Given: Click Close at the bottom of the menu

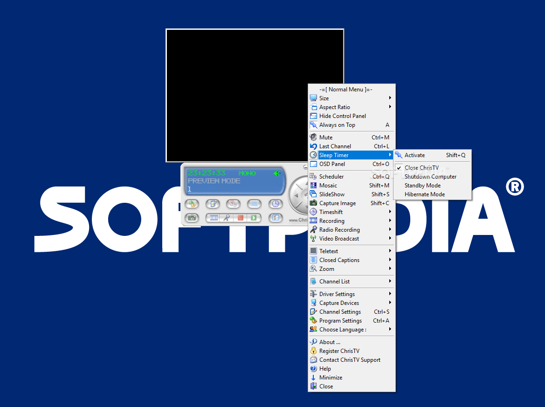Looking at the screenshot, I should 352,386.
